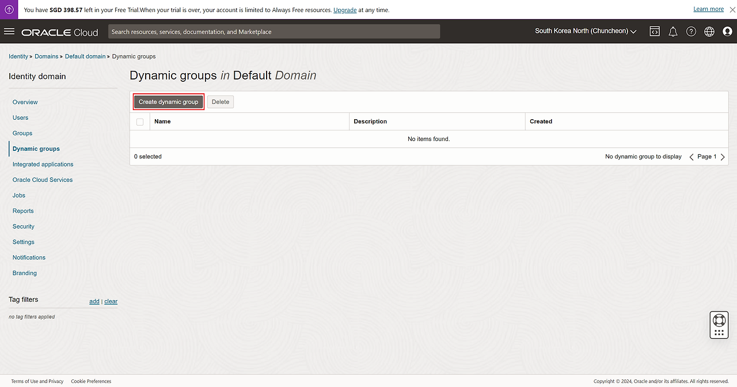
Task: Open the hamburger navigation menu
Action: point(9,32)
